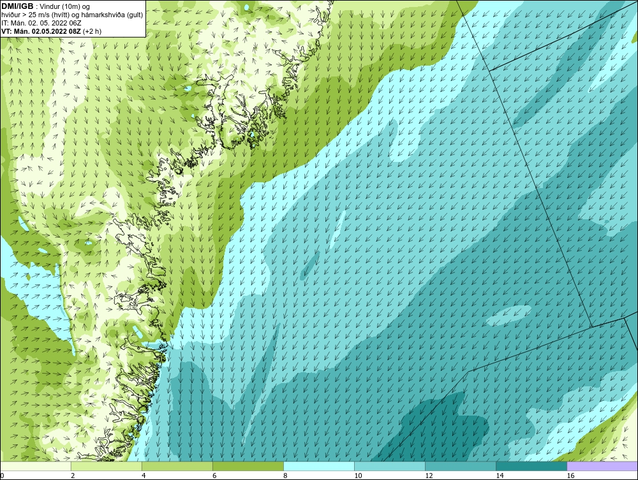This screenshot has width=638, height=480.
Task: Click the 2–4 m/s light green legend swatch
Action: pos(106,466)
